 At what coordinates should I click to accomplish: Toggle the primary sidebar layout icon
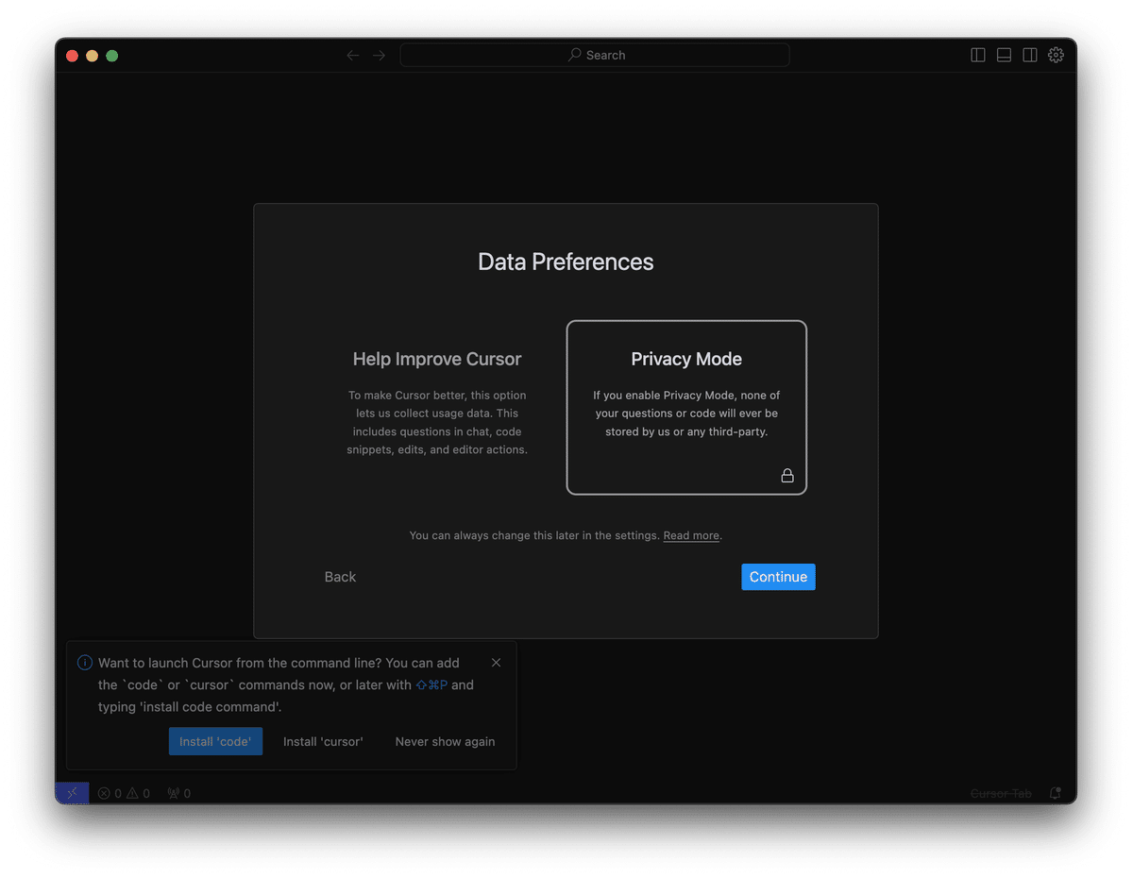[978, 55]
